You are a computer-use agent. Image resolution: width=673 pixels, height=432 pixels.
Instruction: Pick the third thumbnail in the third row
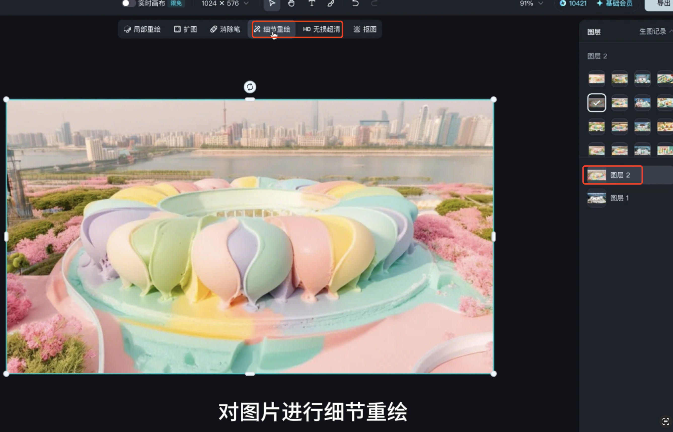643,127
